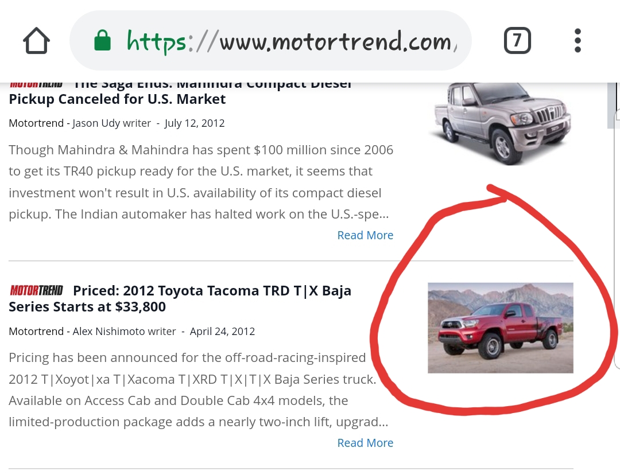Click the Jason Udy writer byline
Viewport: 620px width, 475px height.
111,123
